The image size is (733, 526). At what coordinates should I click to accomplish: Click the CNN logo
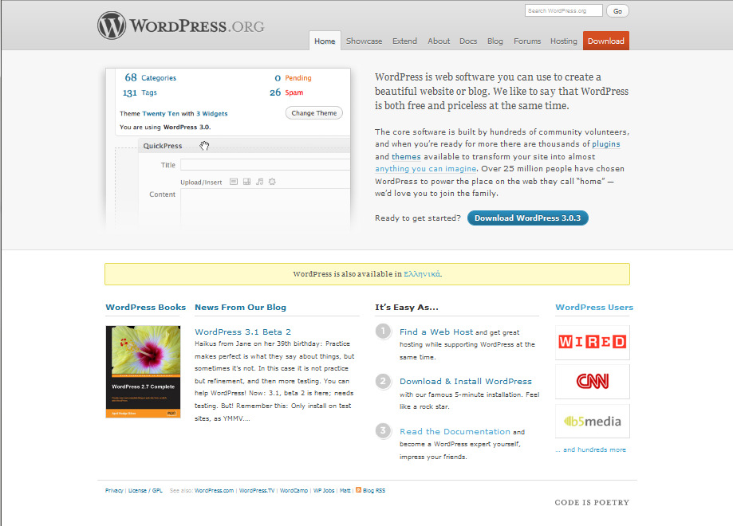pyautogui.click(x=593, y=382)
